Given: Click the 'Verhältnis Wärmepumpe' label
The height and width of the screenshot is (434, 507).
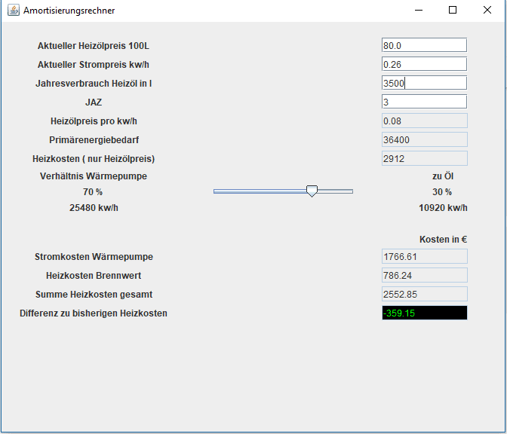Looking at the screenshot, I should [94, 176].
